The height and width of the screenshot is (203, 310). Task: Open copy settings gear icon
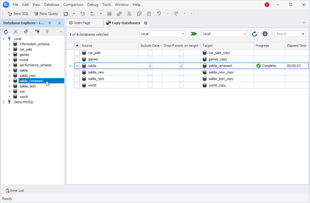click(x=265, y=34)
